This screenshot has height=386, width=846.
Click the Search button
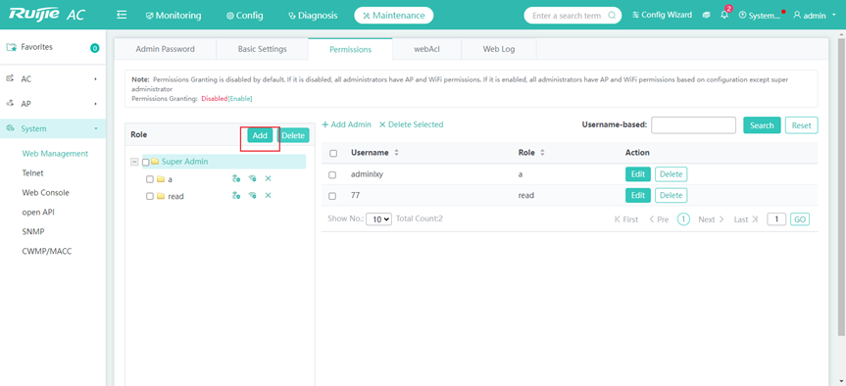pos(762,125)
